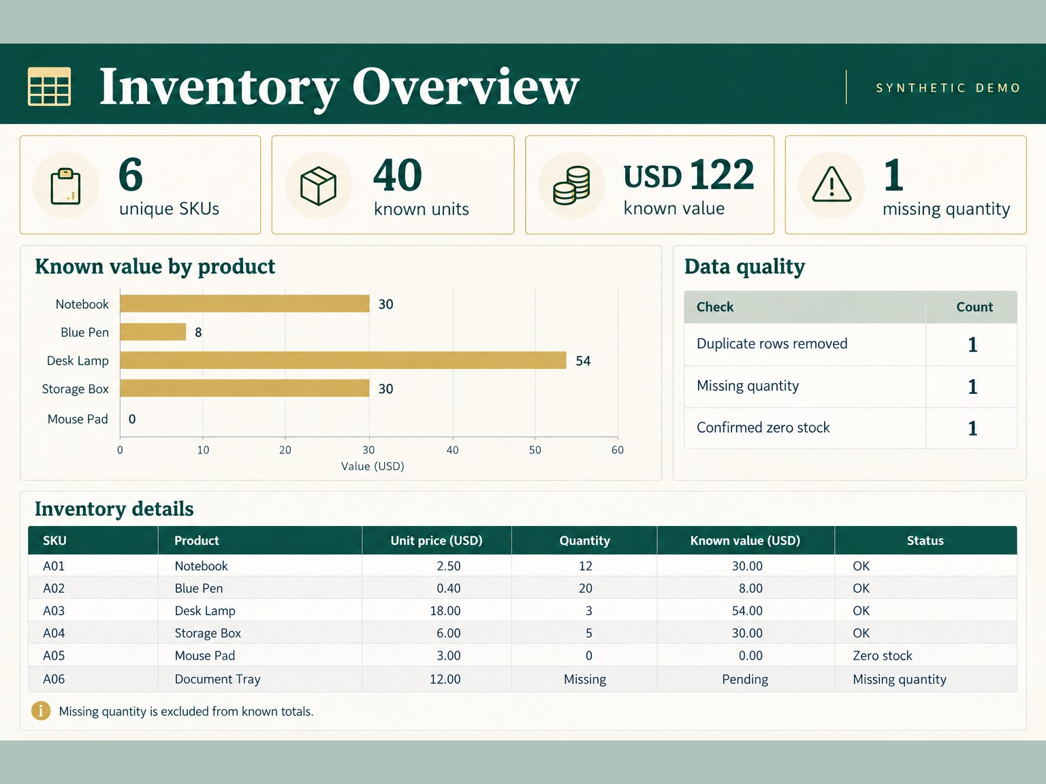Click the 'SYNTHETIC DEMO' label

pos(948,88)
